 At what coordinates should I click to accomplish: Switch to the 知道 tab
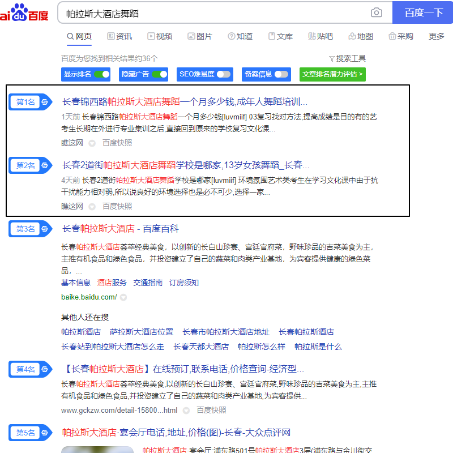point(240,36)
